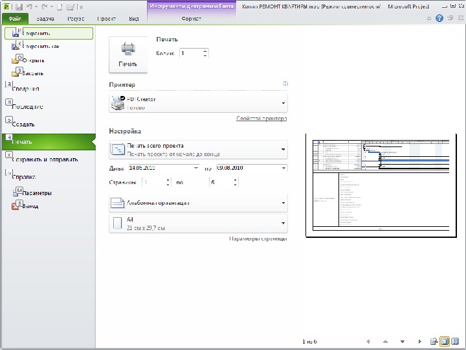The image size is (466, 350).
Task: Select the Печать backstage section
Action: (x=49, y=142)
